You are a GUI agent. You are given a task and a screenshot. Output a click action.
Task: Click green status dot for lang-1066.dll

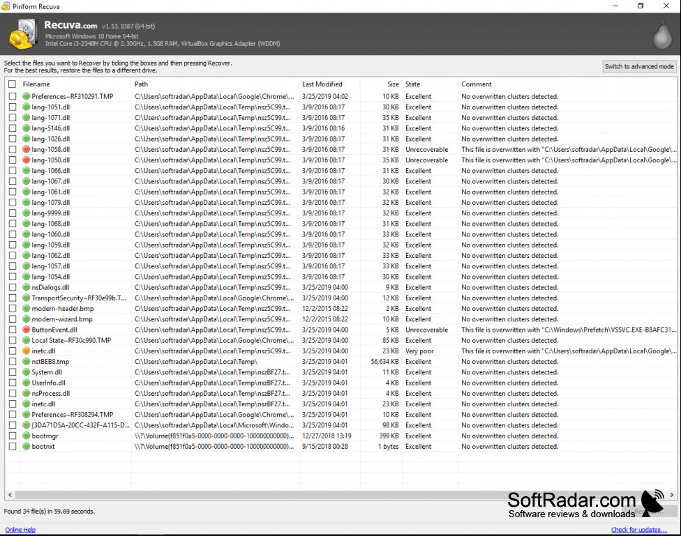pos(26,171)
